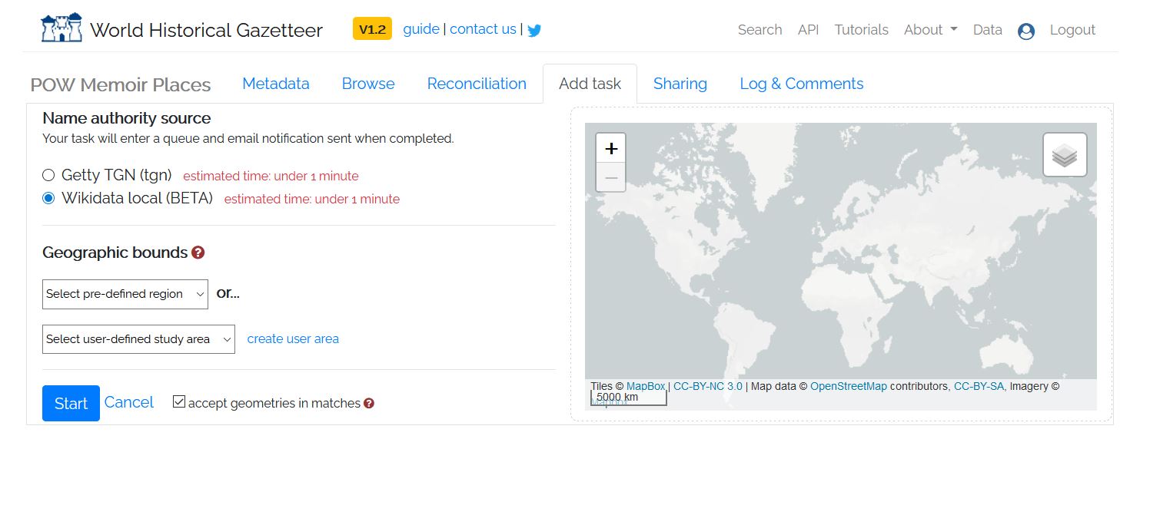1150x515 pixels.
Task: Open the Log & Comments tab
Action: tap(801, 84)
